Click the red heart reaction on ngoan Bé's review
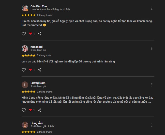The height and width of the screenshot is (135, 165). point(31,70)
